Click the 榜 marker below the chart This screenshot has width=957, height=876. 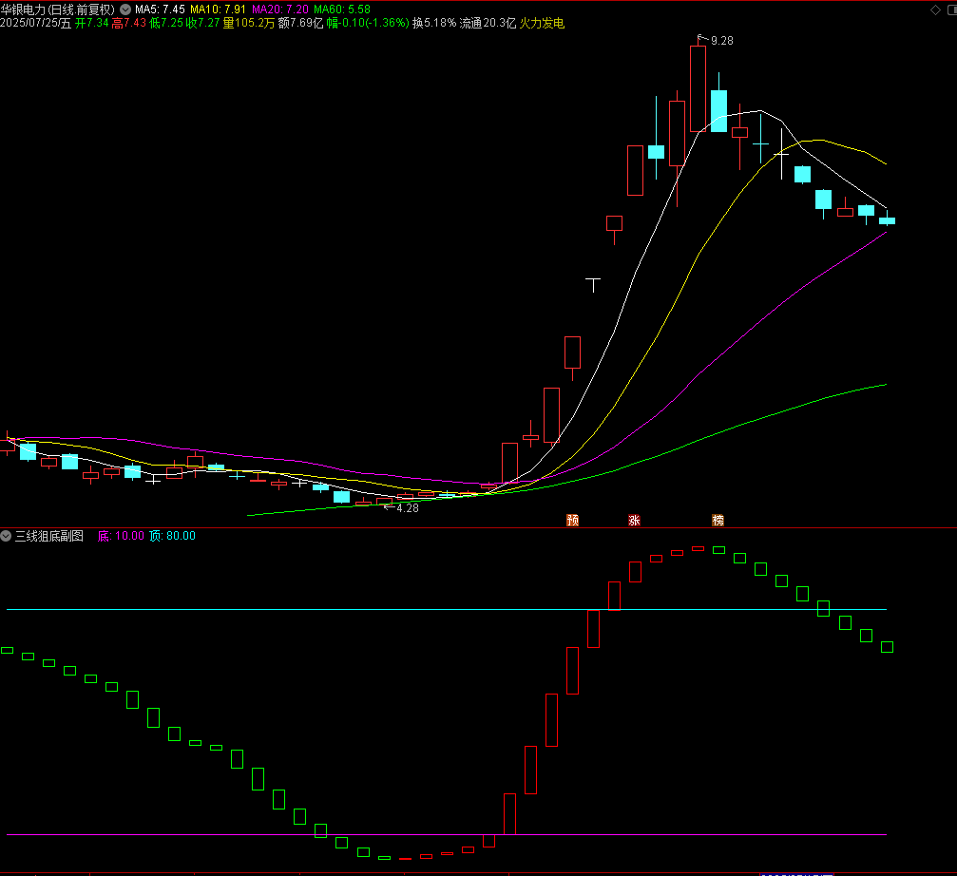pyautogui.click(x=718, y=520)
